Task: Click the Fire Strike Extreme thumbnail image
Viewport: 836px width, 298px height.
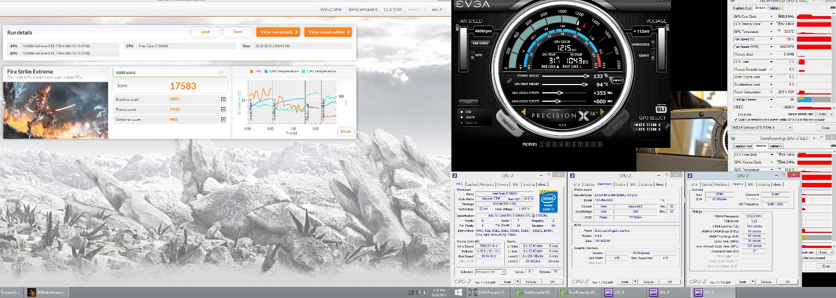Action: pos(55,110)
